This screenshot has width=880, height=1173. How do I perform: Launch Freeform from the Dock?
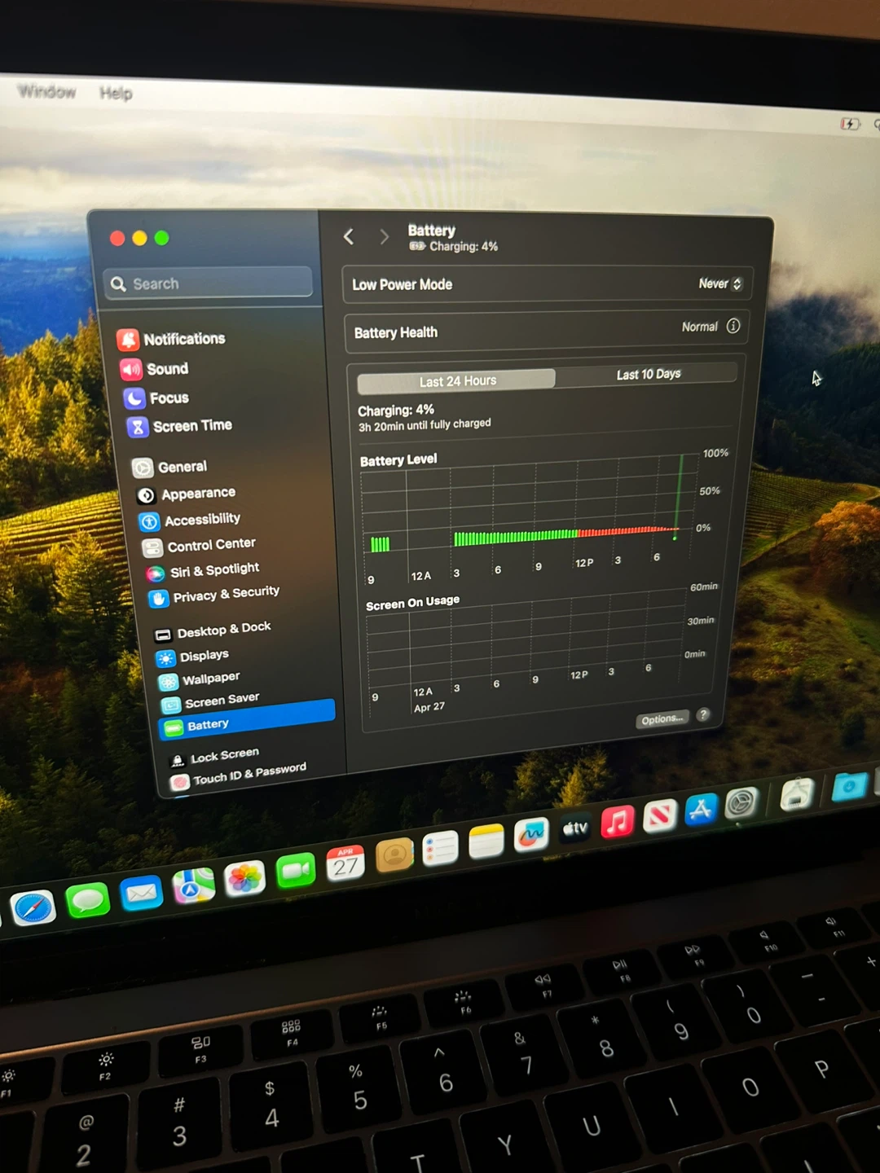point(531,836)
